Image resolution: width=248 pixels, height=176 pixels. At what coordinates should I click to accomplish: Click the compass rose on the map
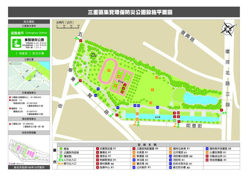pos(227,29)
